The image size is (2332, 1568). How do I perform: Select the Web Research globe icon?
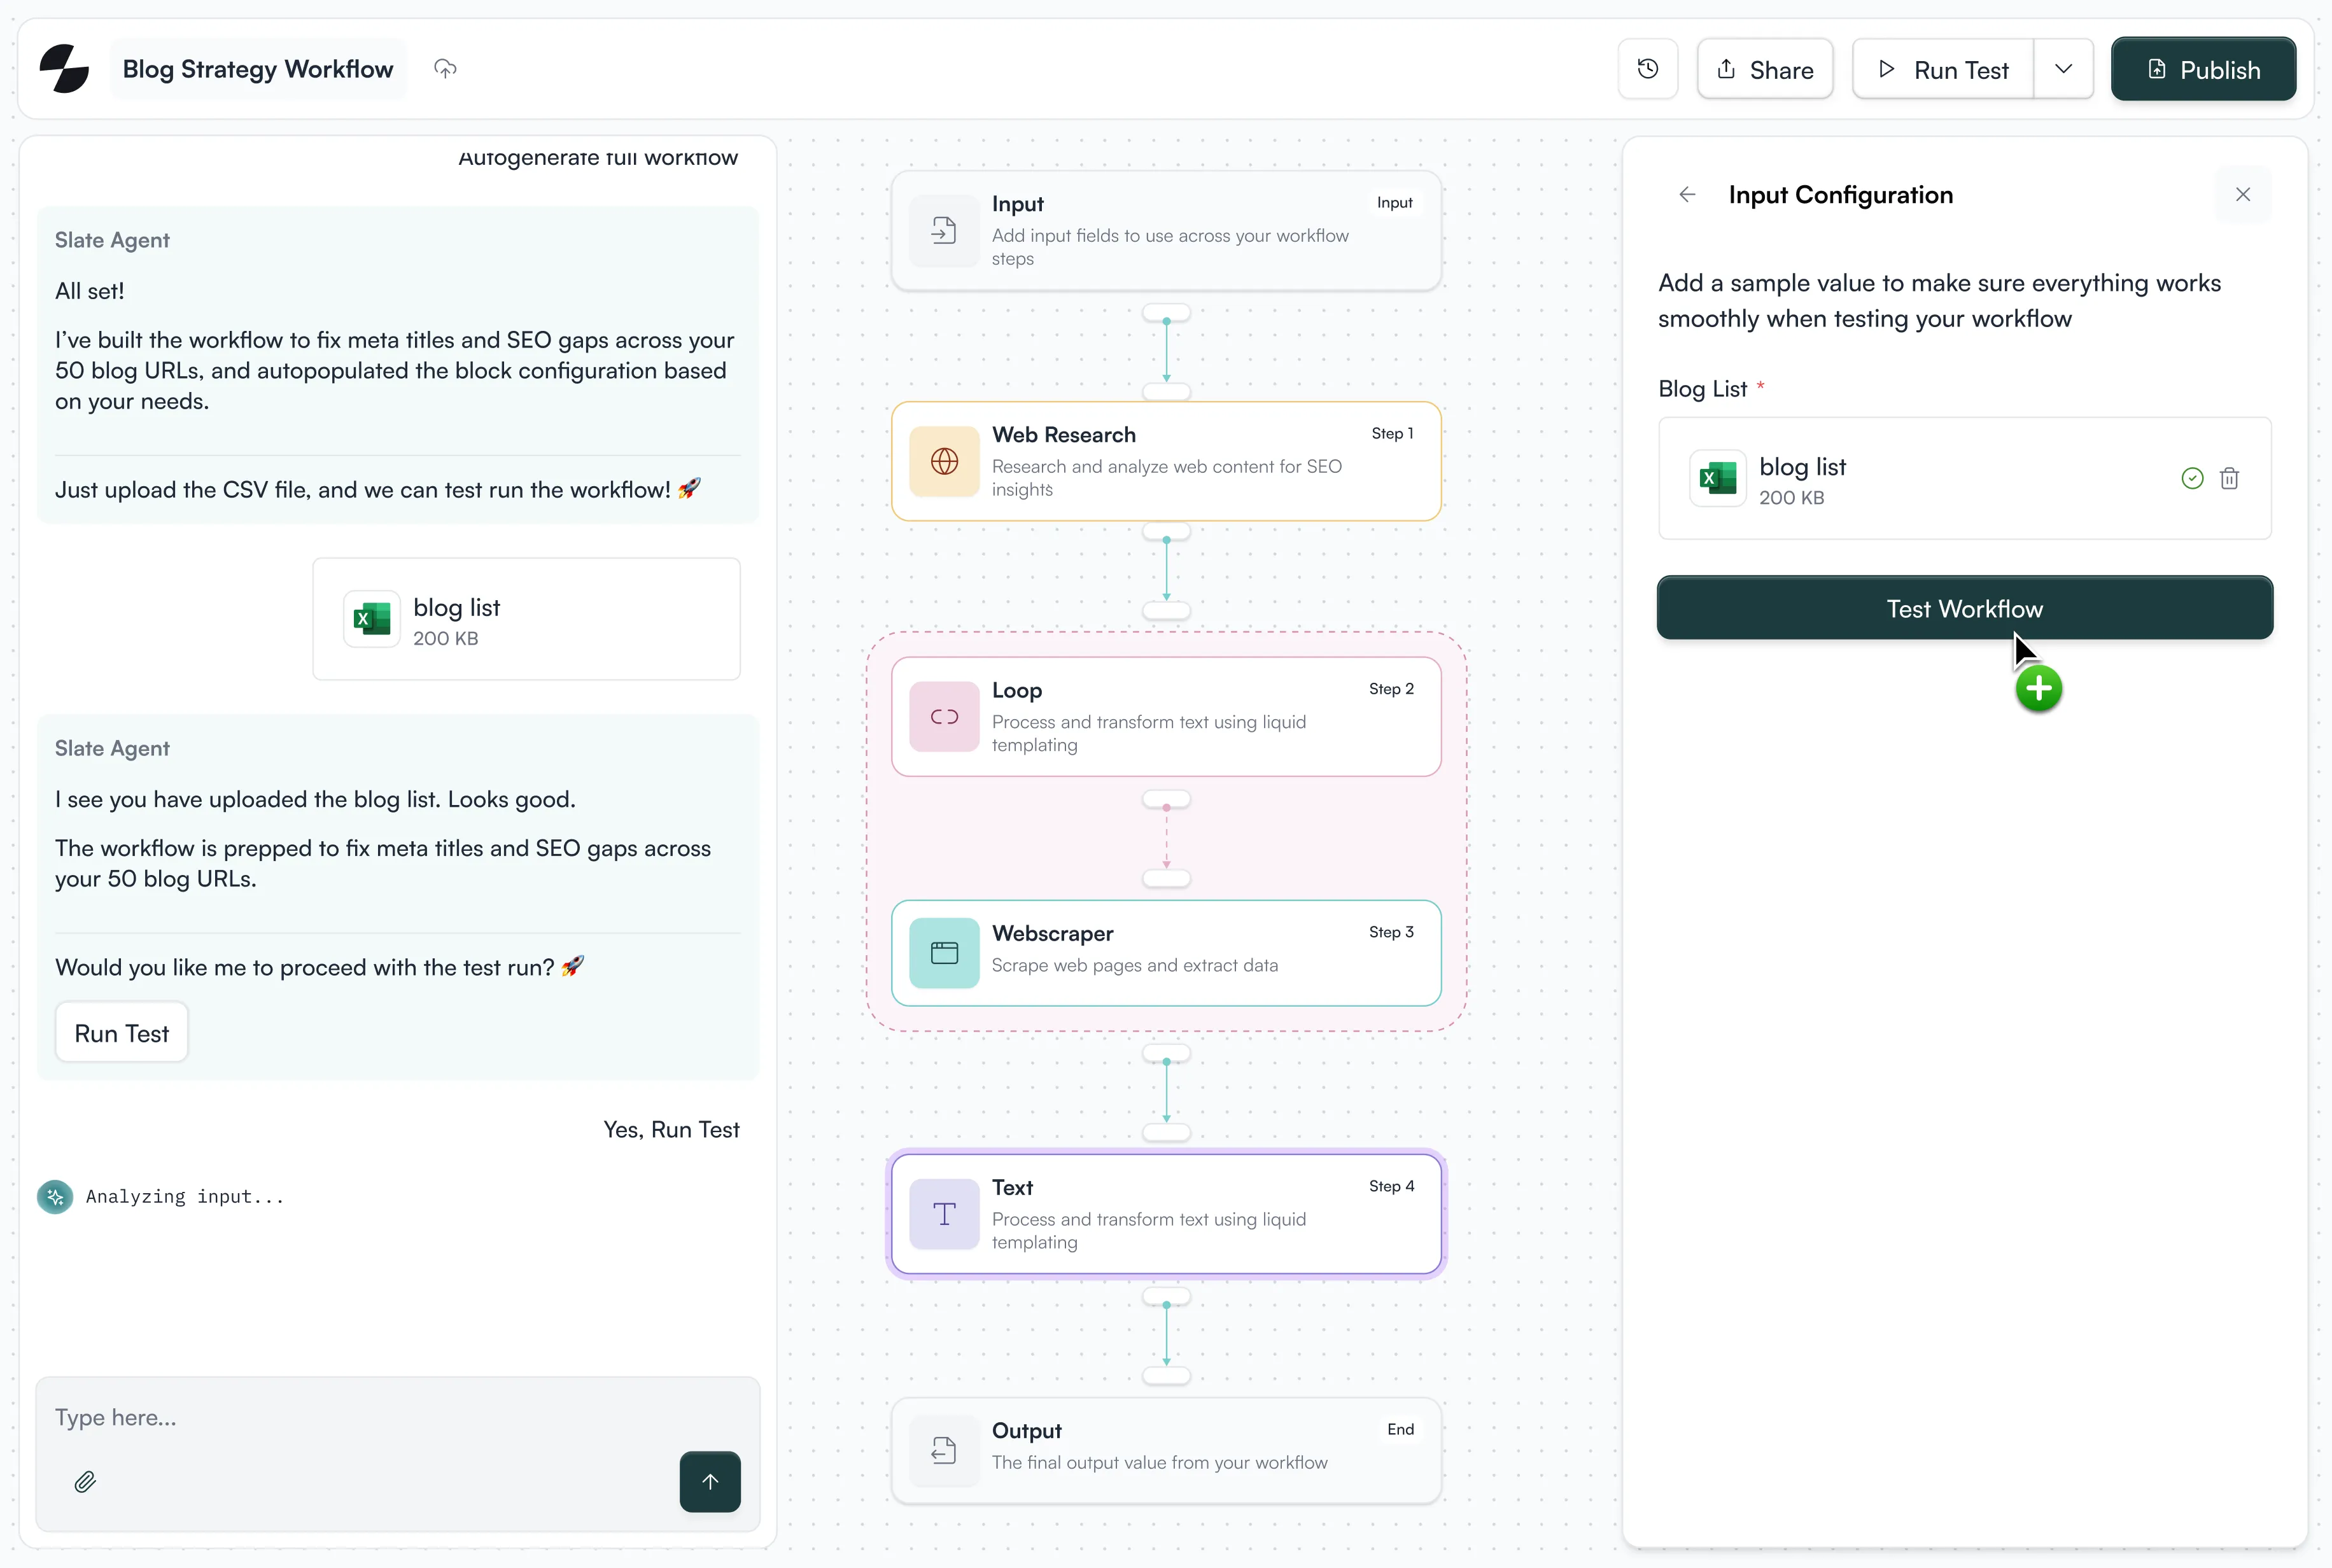click(x=944, y=462)
